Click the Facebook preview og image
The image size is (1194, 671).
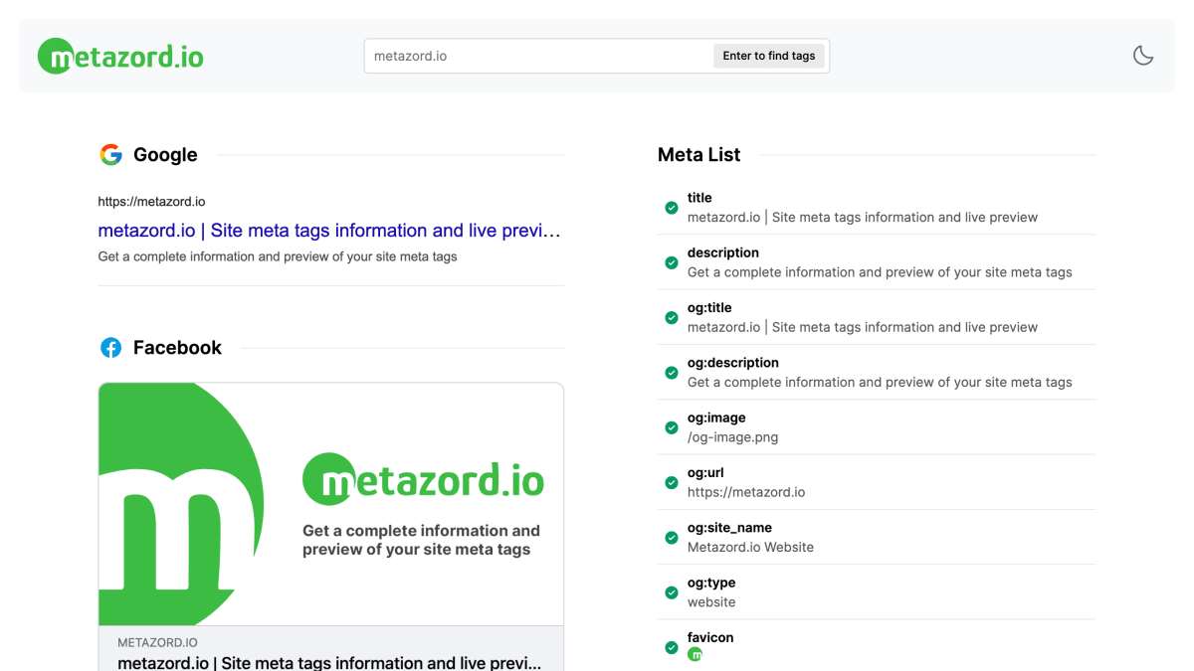click(331, 504)
